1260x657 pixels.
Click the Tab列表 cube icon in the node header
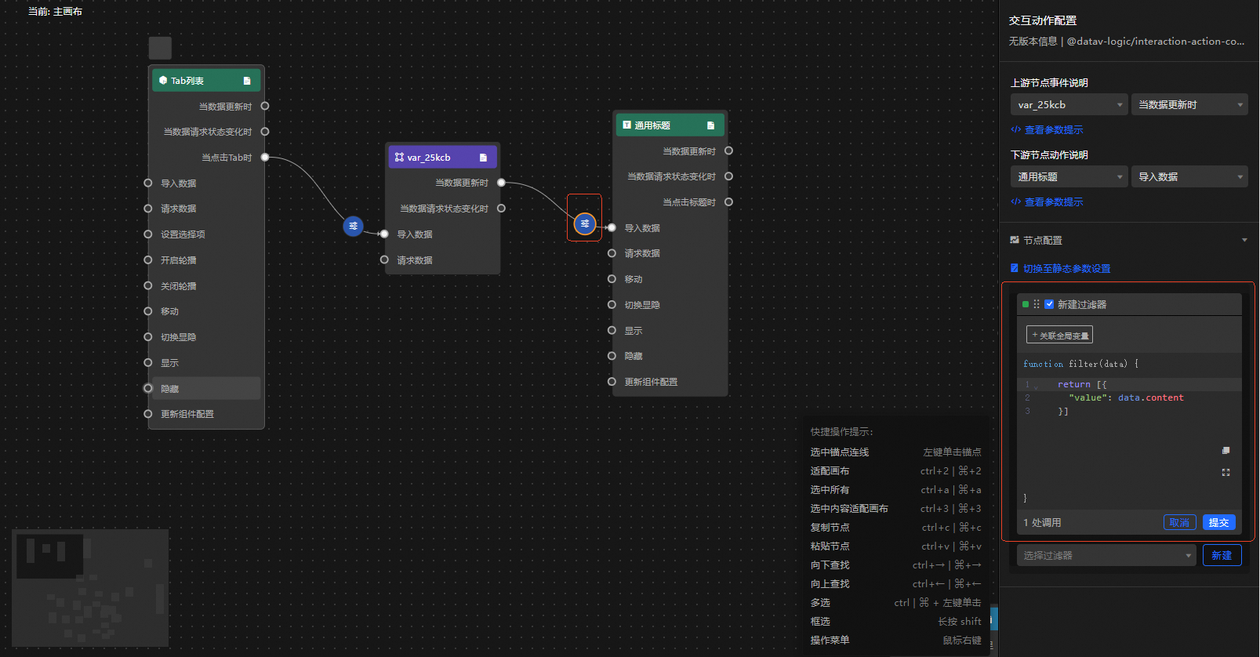(x=163, y=80)
